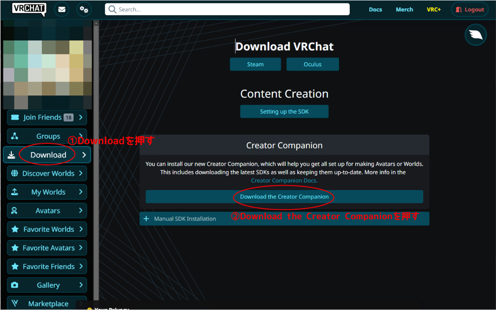Click the Download VRChat heading
Viewport: 496px width, 310px height.
285,46
